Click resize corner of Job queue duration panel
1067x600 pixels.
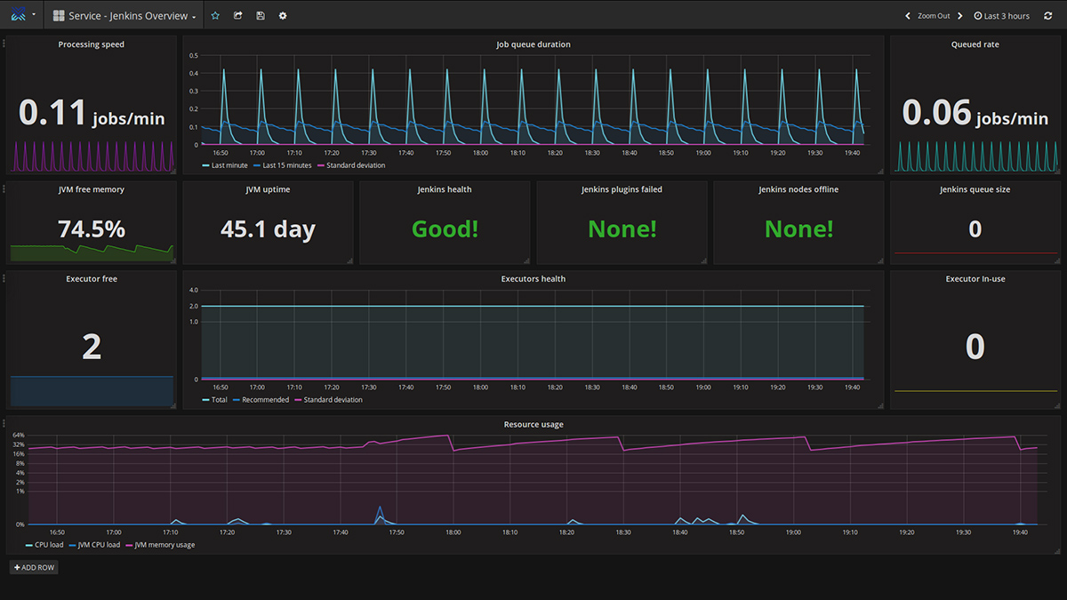880,171
